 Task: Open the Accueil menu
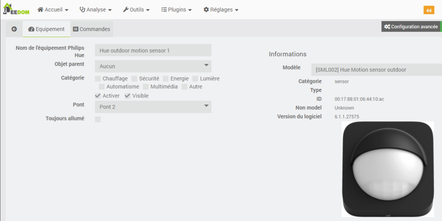click(53, 9)
